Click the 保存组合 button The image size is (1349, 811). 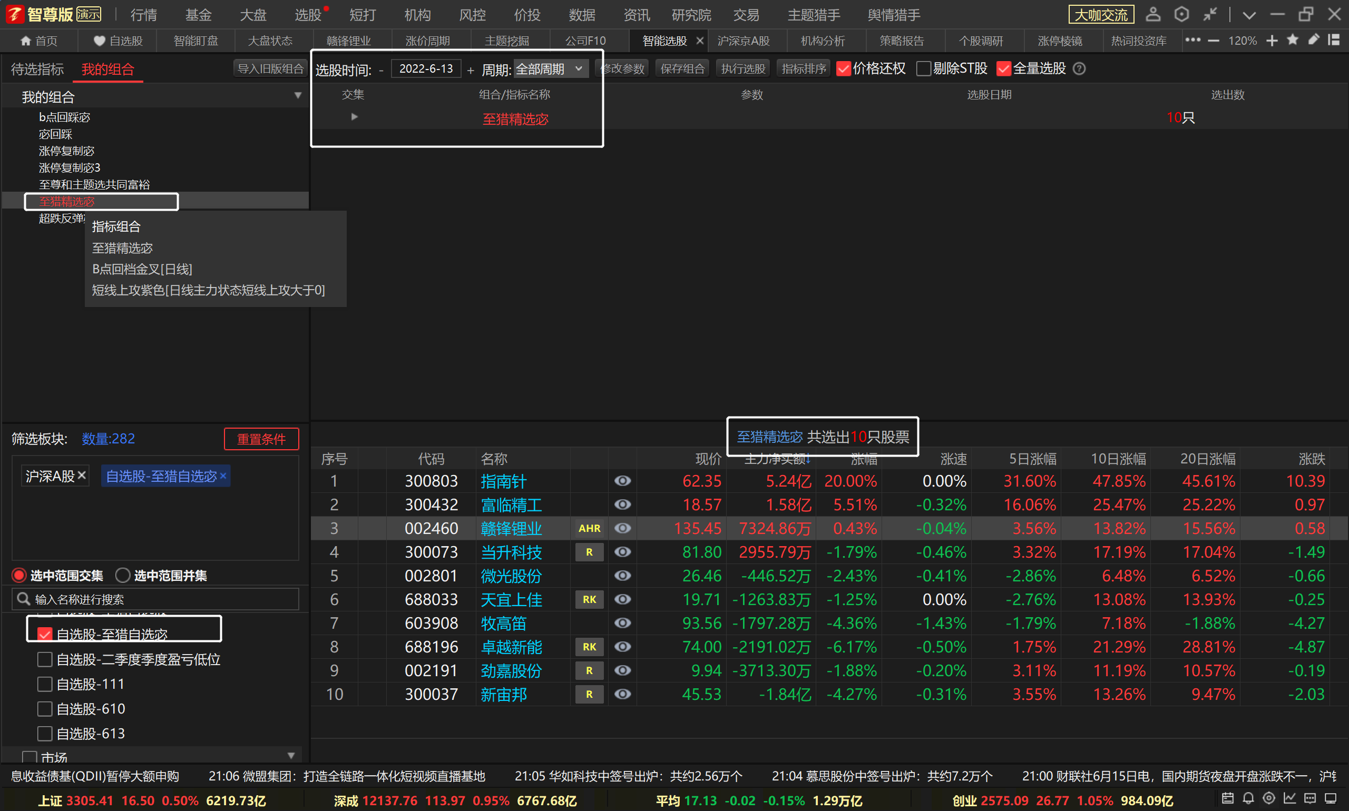pos(682,69)
